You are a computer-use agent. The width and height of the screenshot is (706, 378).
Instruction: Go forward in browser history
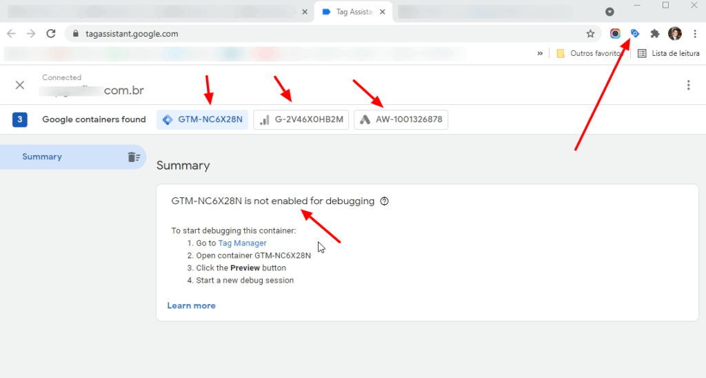click(30, 34)
